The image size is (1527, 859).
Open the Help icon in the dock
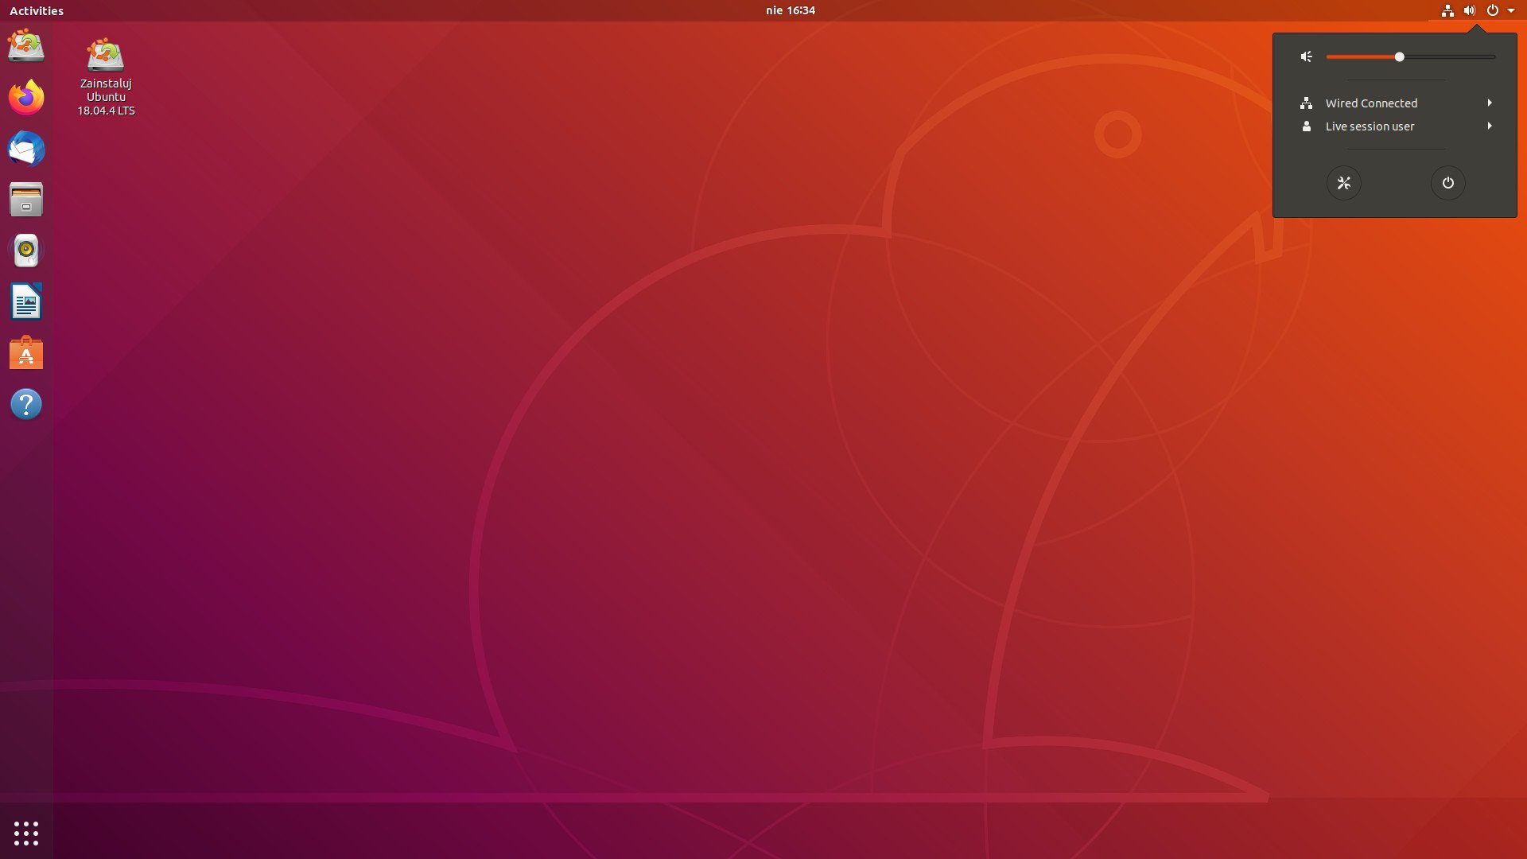26,404
